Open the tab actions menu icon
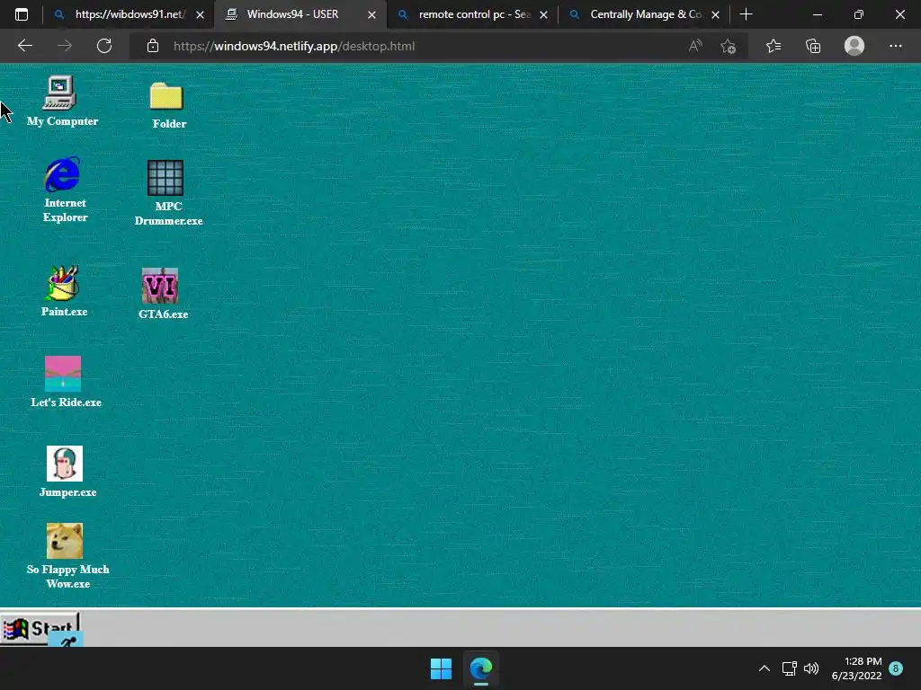The image size is (921, 690). click(22, 14)
